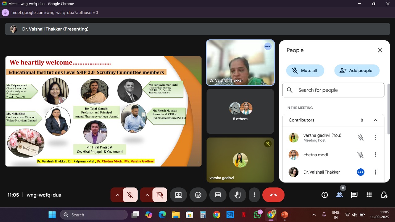Unmute the microphone button
Image resolution: width=395 pixels, height=222 pixels.
point(130,195)
